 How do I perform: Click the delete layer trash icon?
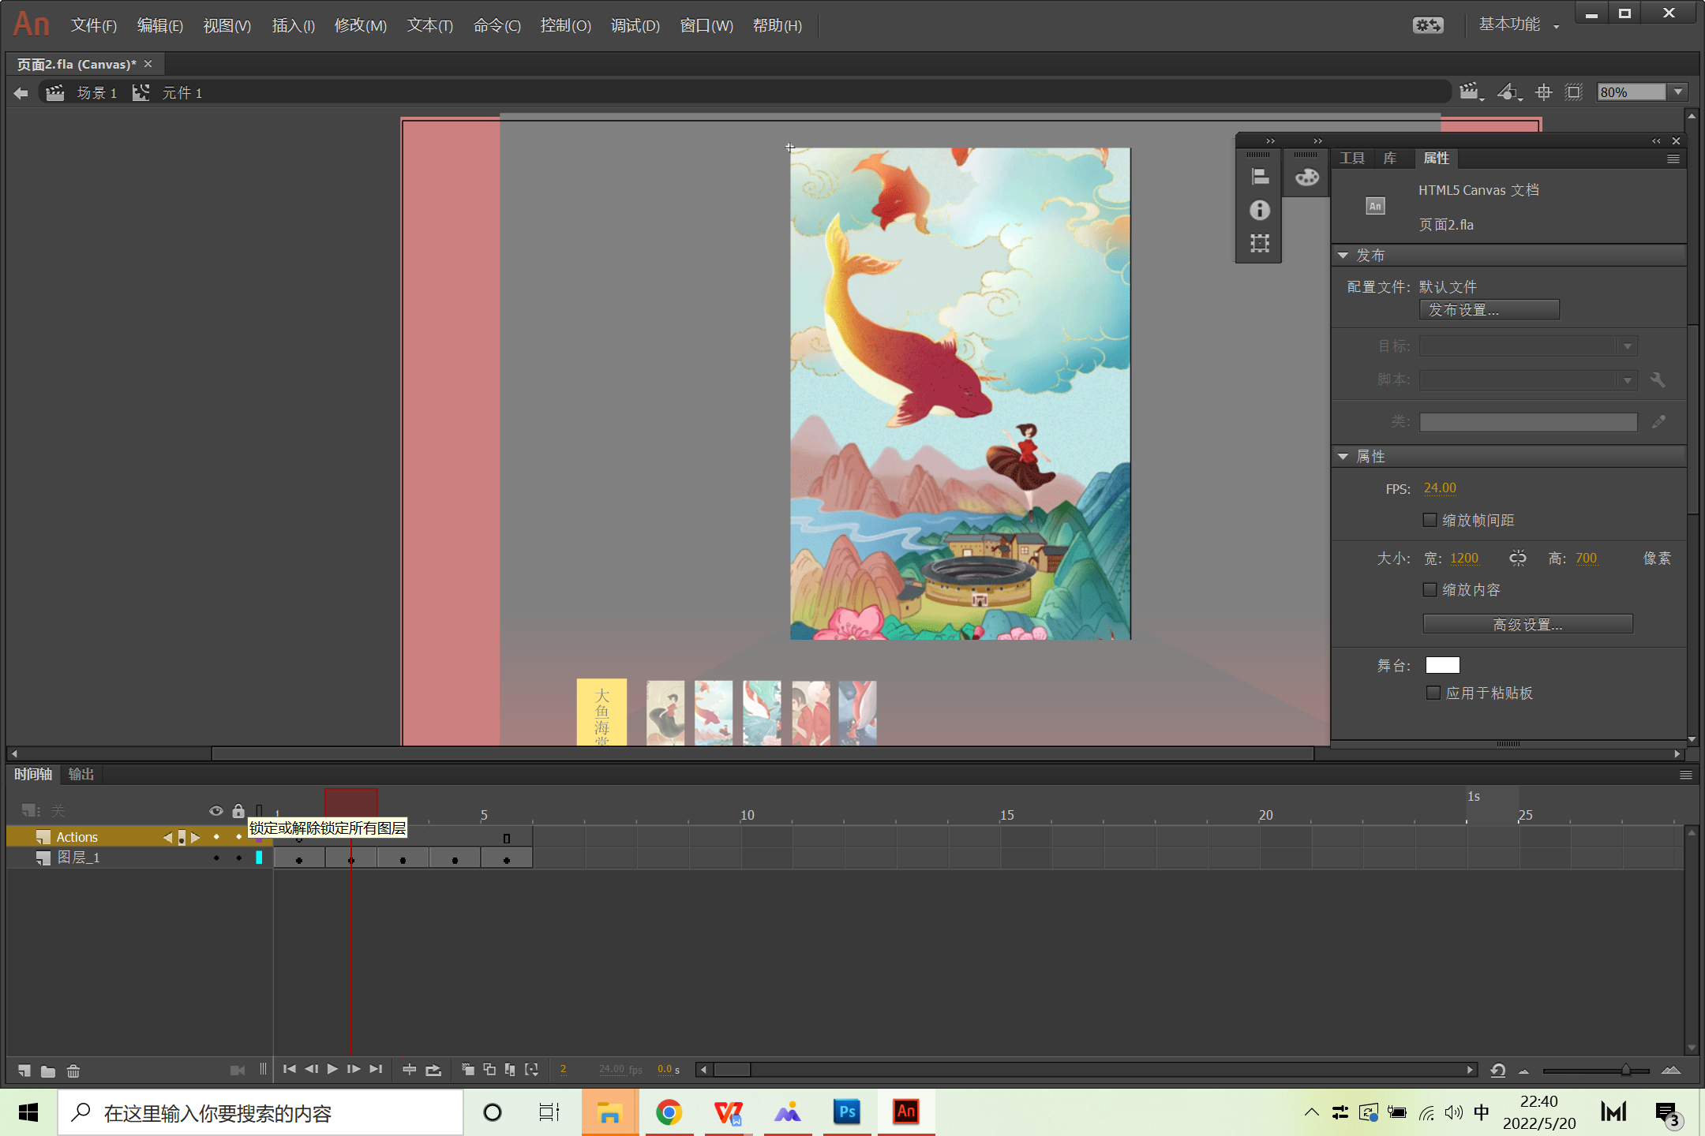[x=73, y=1071]
